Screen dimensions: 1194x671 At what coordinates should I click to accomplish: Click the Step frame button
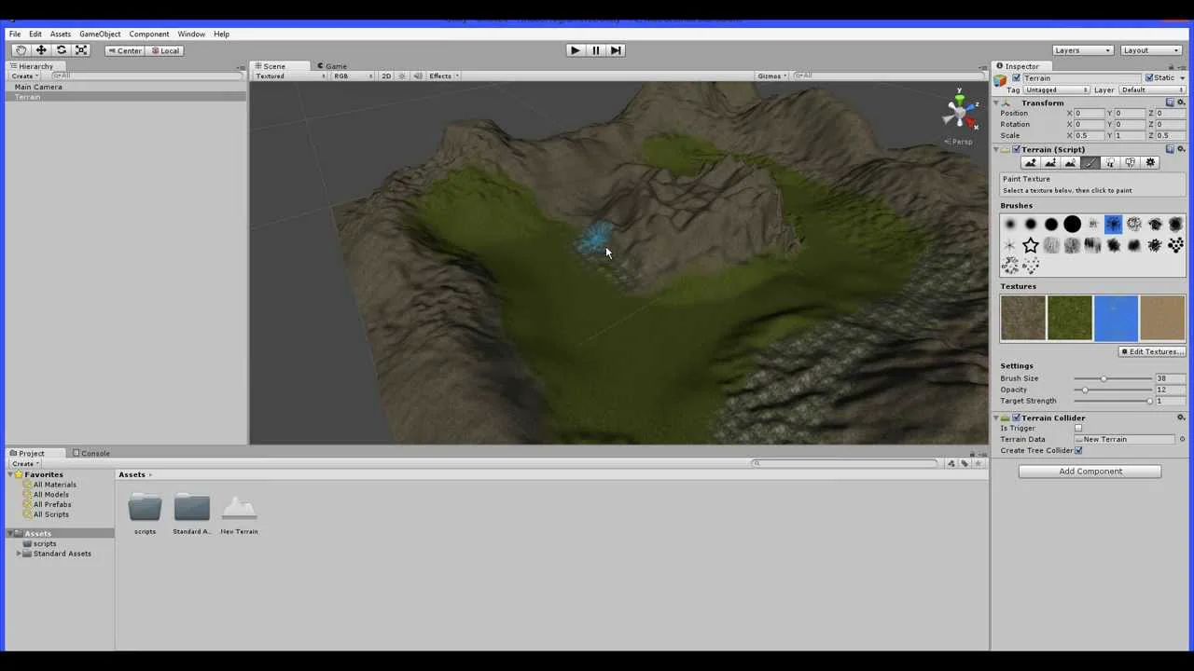click(x=616, y=50)
